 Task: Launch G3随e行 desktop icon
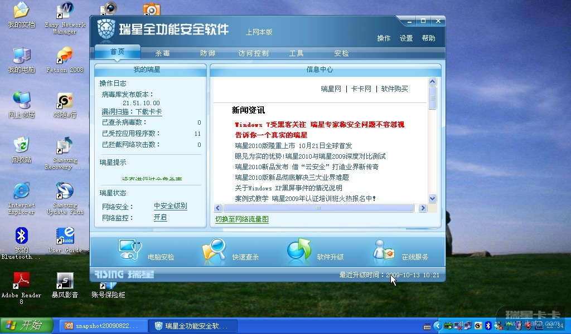(x=65, y=105)
